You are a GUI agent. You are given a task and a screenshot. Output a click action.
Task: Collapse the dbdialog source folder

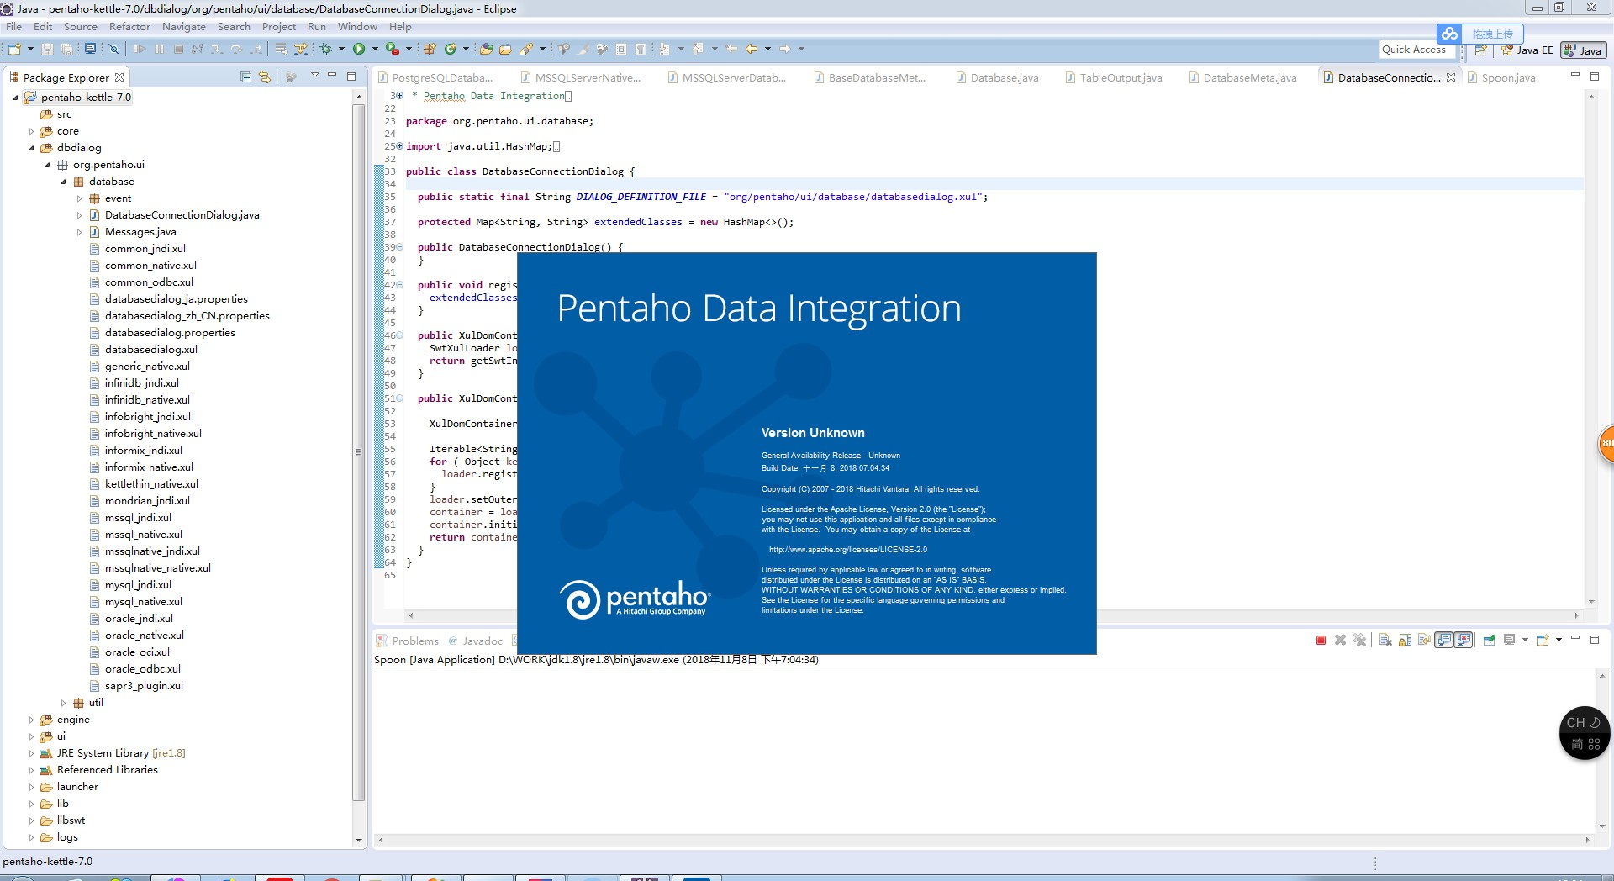coord(31,148)
